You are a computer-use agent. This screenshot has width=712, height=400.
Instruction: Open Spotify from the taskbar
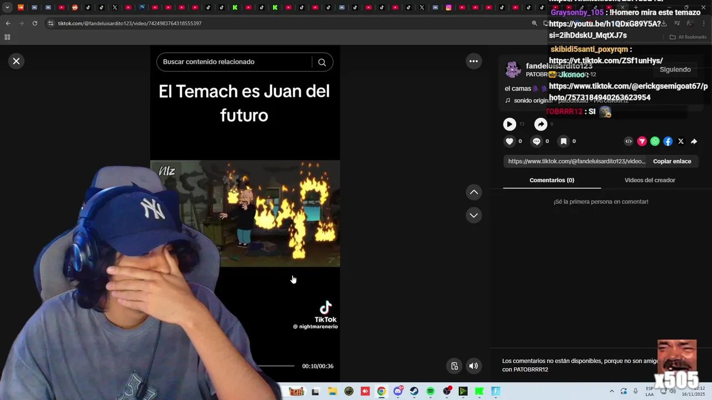[430, 391]
